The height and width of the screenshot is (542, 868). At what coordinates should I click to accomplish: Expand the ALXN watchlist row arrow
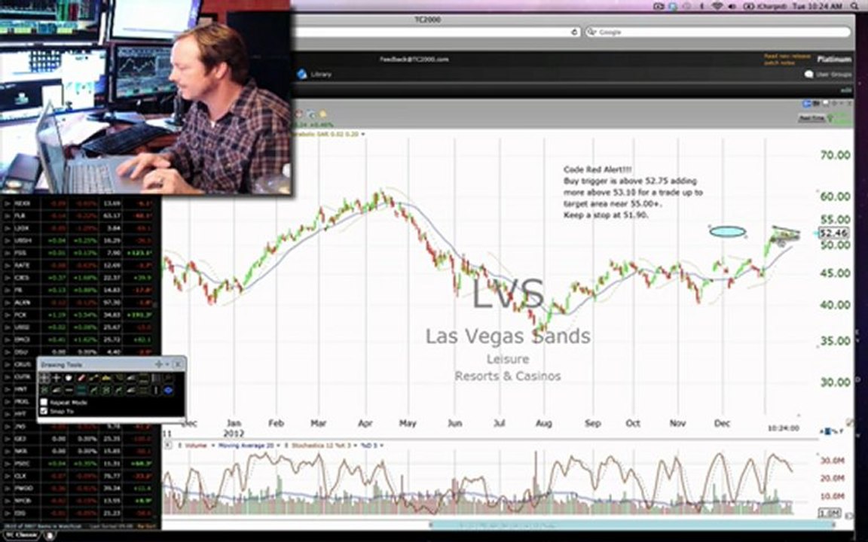point(8,303)
